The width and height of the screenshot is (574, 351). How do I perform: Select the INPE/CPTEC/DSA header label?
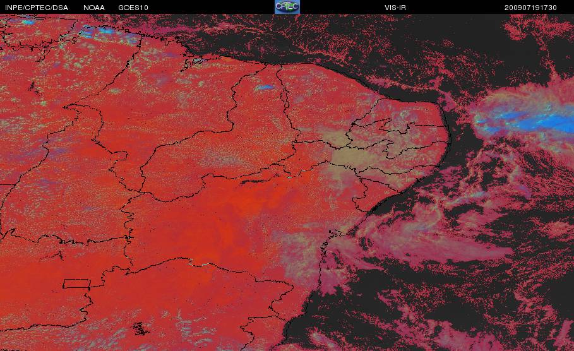36,8
